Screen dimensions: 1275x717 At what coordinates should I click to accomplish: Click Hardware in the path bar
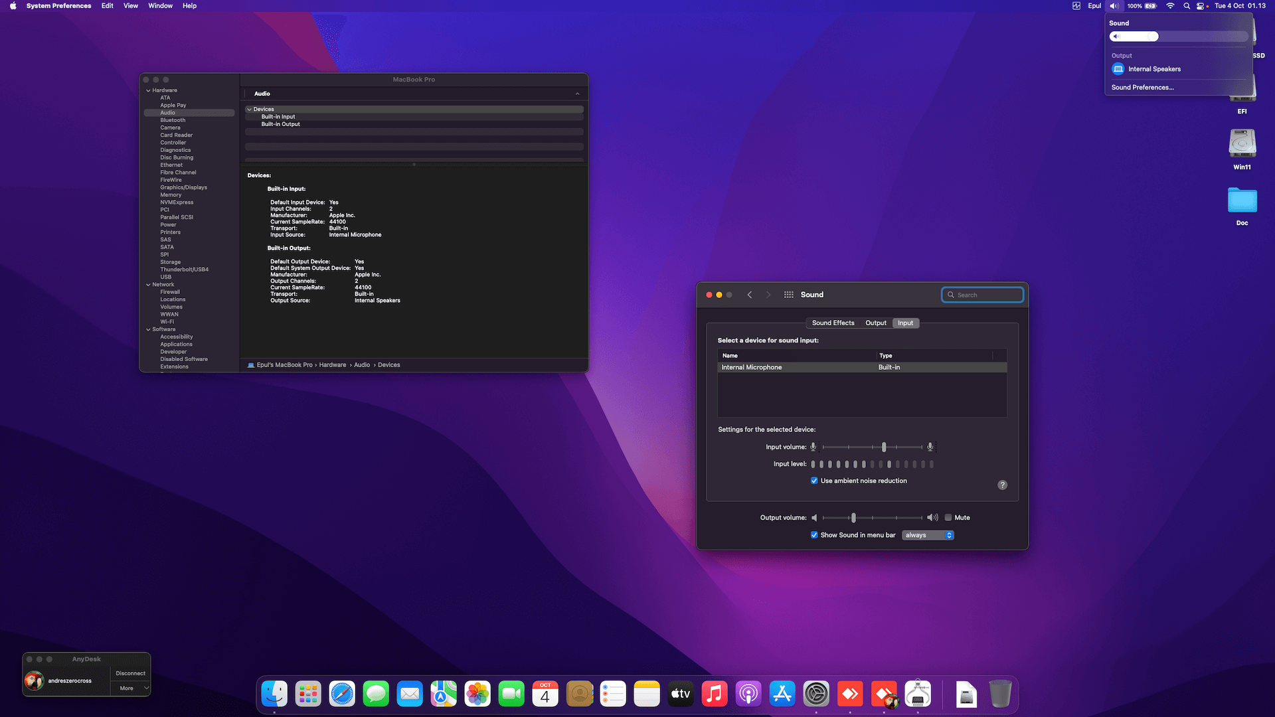[x=333, y=365]
